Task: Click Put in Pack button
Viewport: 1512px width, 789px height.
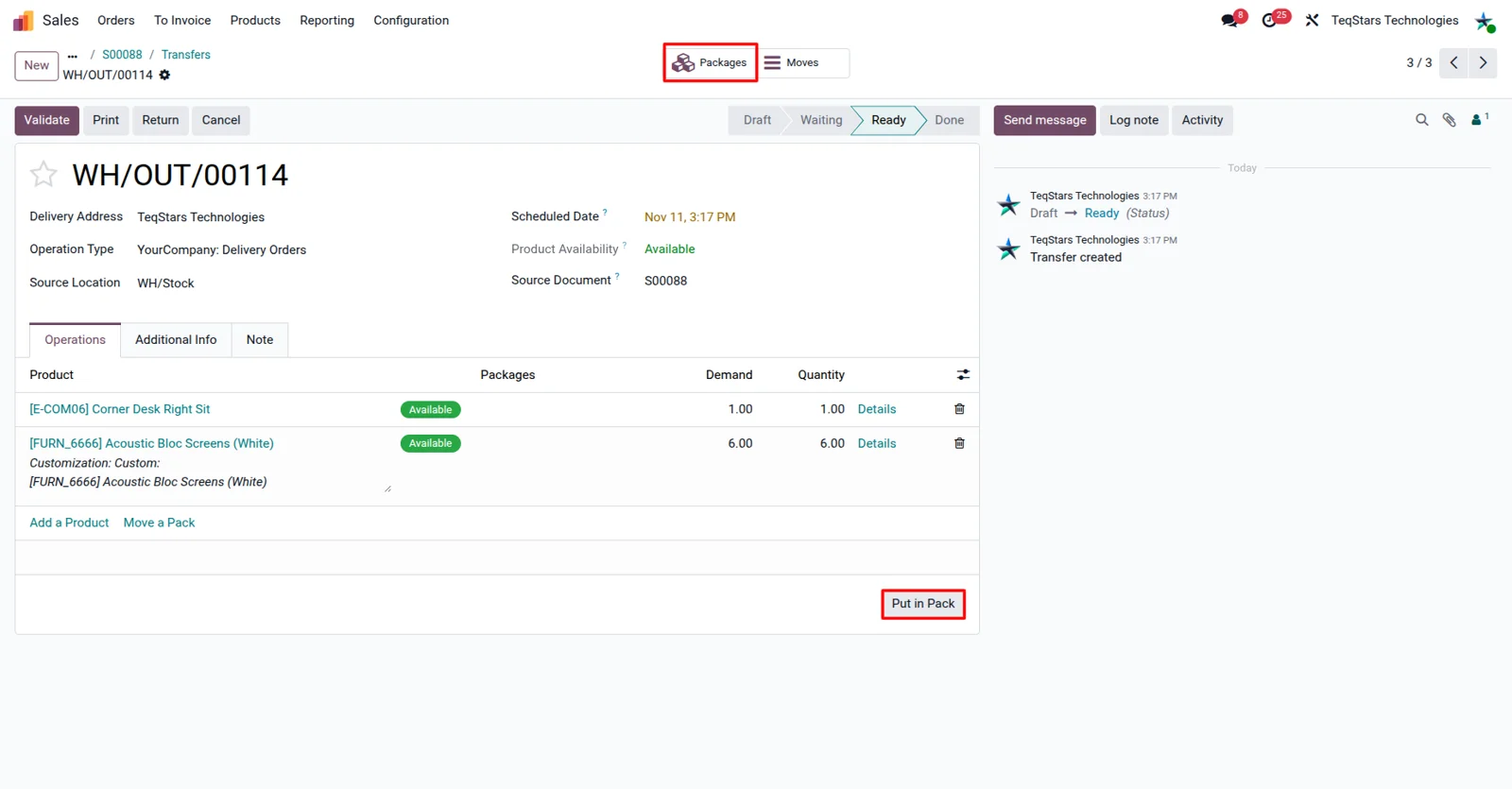Action: click(x=923, y=604)
